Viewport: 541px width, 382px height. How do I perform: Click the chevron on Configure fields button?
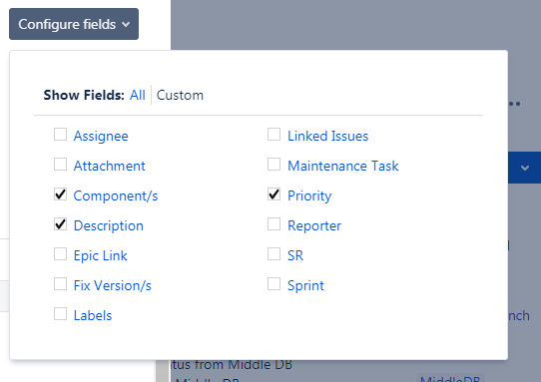click(126, 25)
